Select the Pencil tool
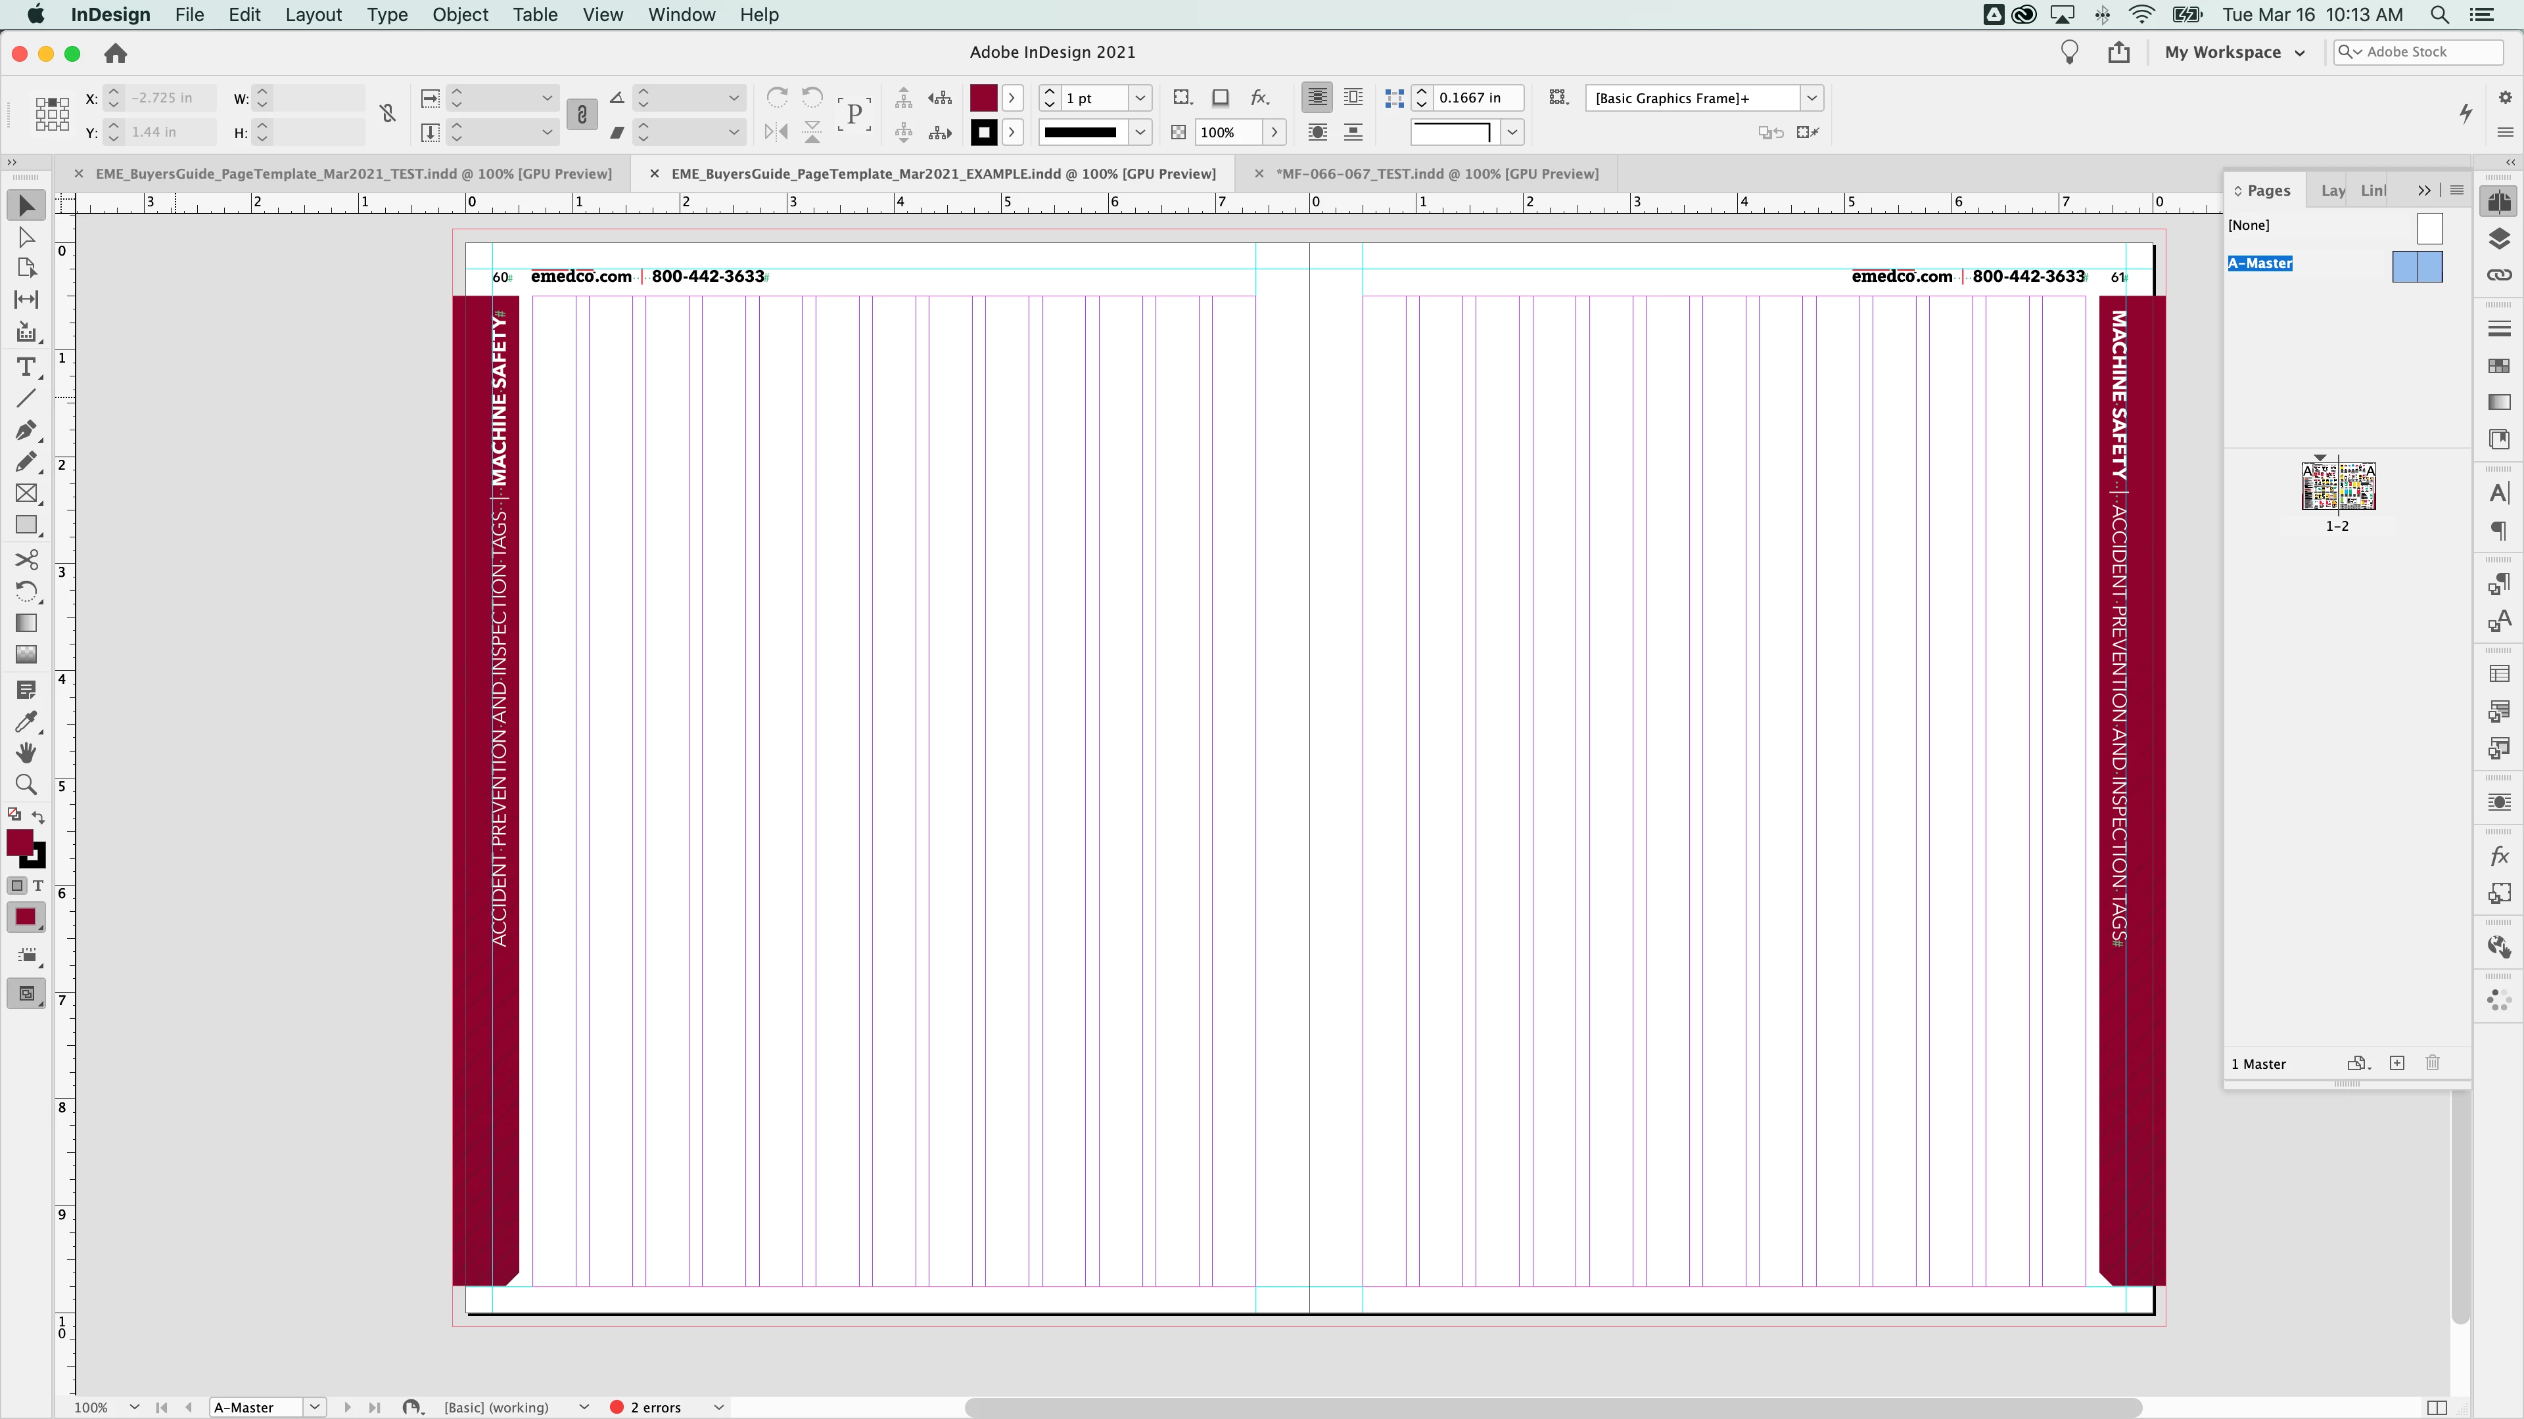 26,461
